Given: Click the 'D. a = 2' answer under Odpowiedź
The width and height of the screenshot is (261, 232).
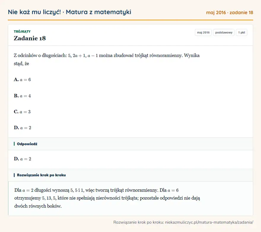Looking at the screenshot, I should (x=23, y=159).
